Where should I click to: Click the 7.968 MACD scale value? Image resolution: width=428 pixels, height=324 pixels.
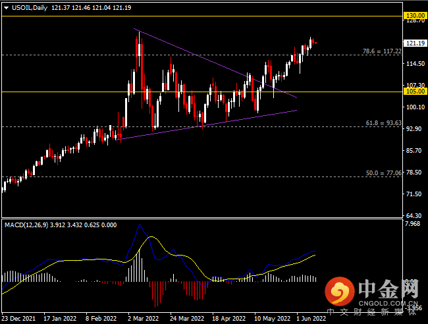(x=412, y=224)
